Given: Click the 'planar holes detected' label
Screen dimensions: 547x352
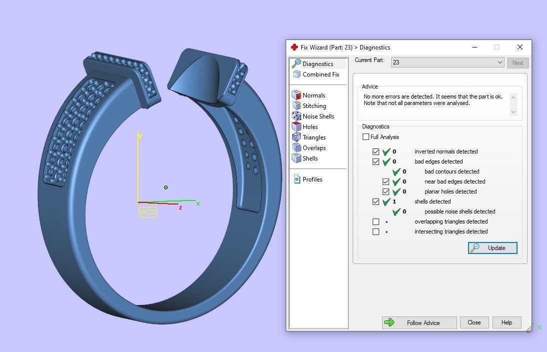Looking at the screenshot, I should pos(451,191).
